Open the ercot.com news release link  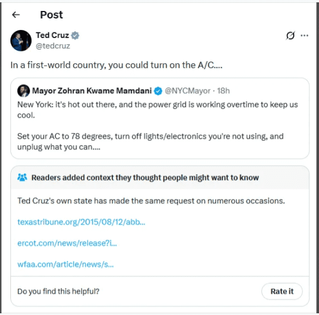pyautogui.click(x=67, y=243)
